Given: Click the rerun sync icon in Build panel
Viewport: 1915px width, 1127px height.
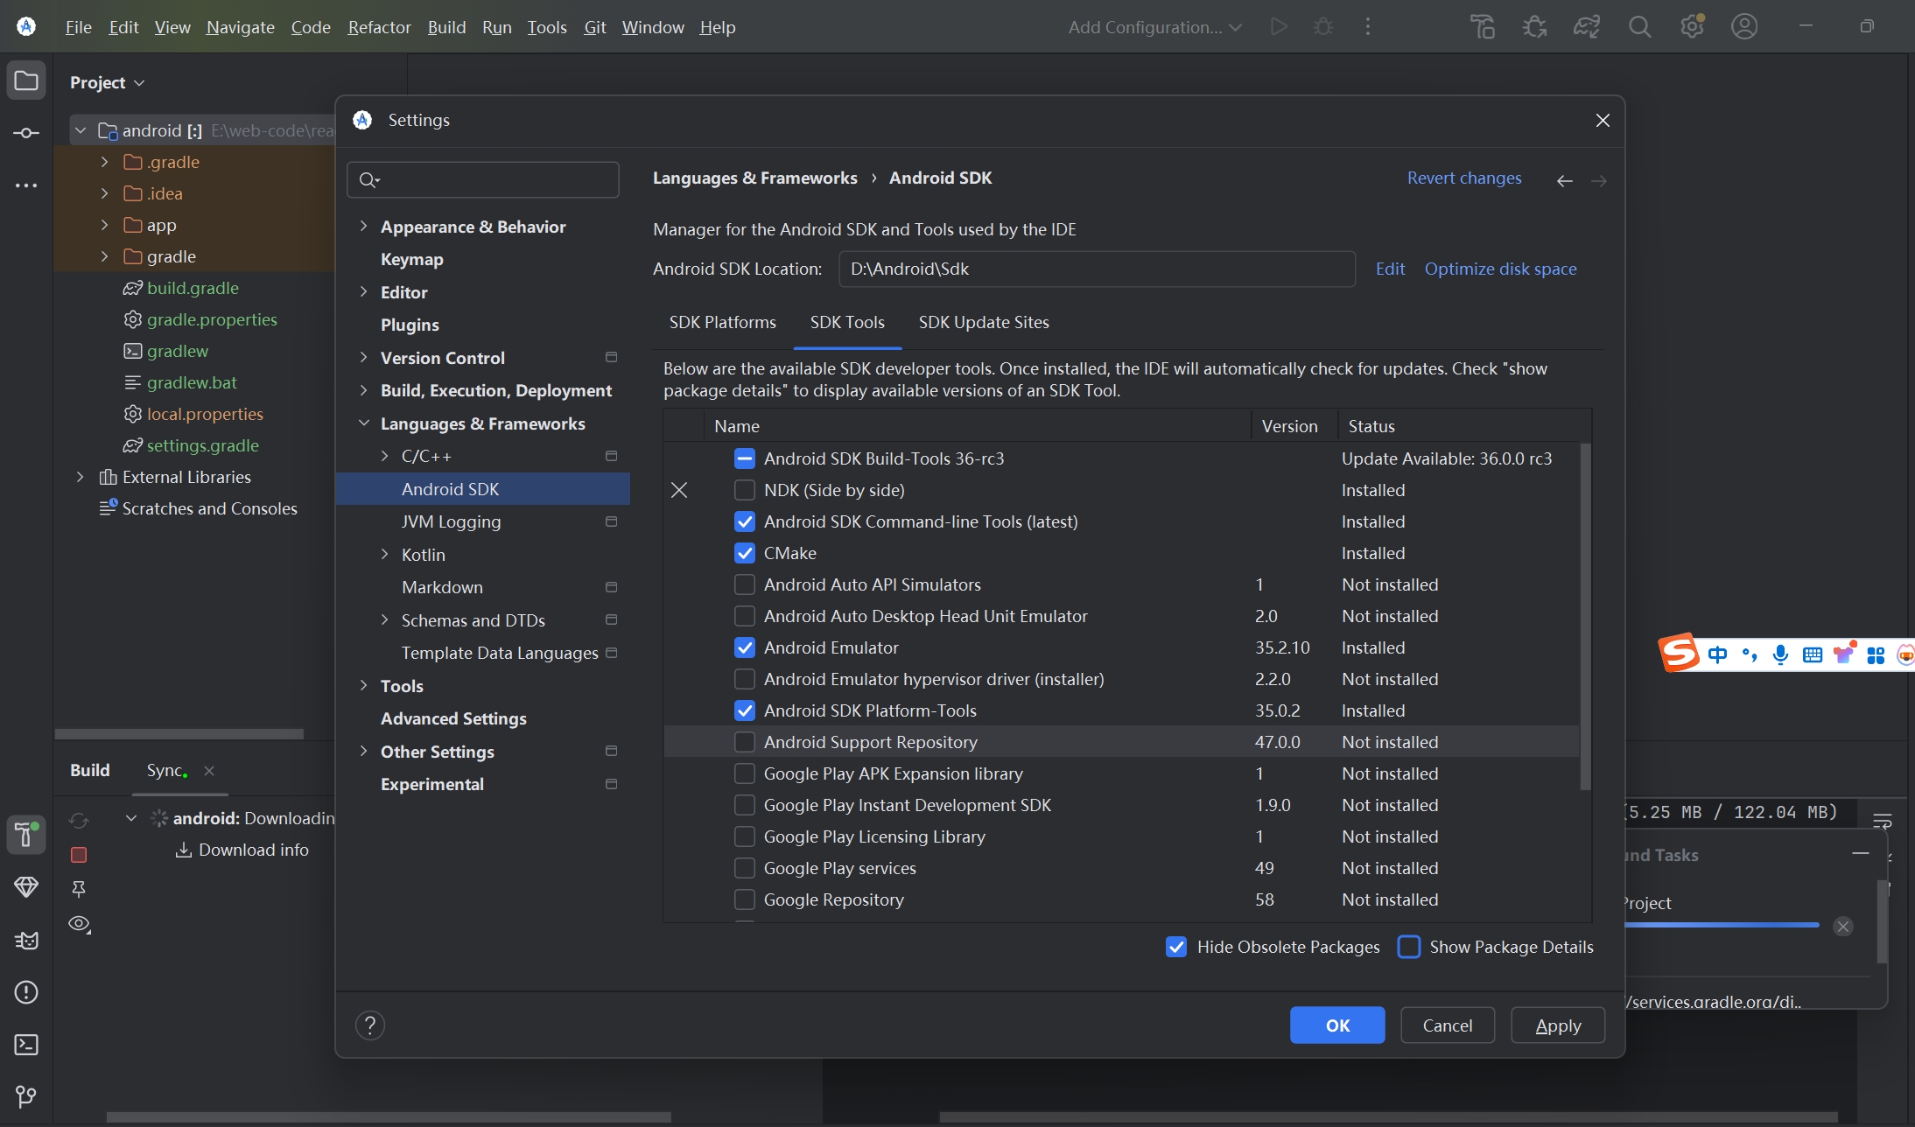Looking at the screenshot, I should 79,820.
